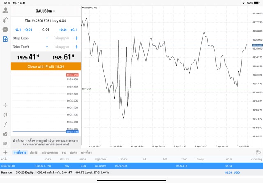Switch to the ประวัติ history tab
This screenshot has width=263, height=183.
[x=33, y=152]
